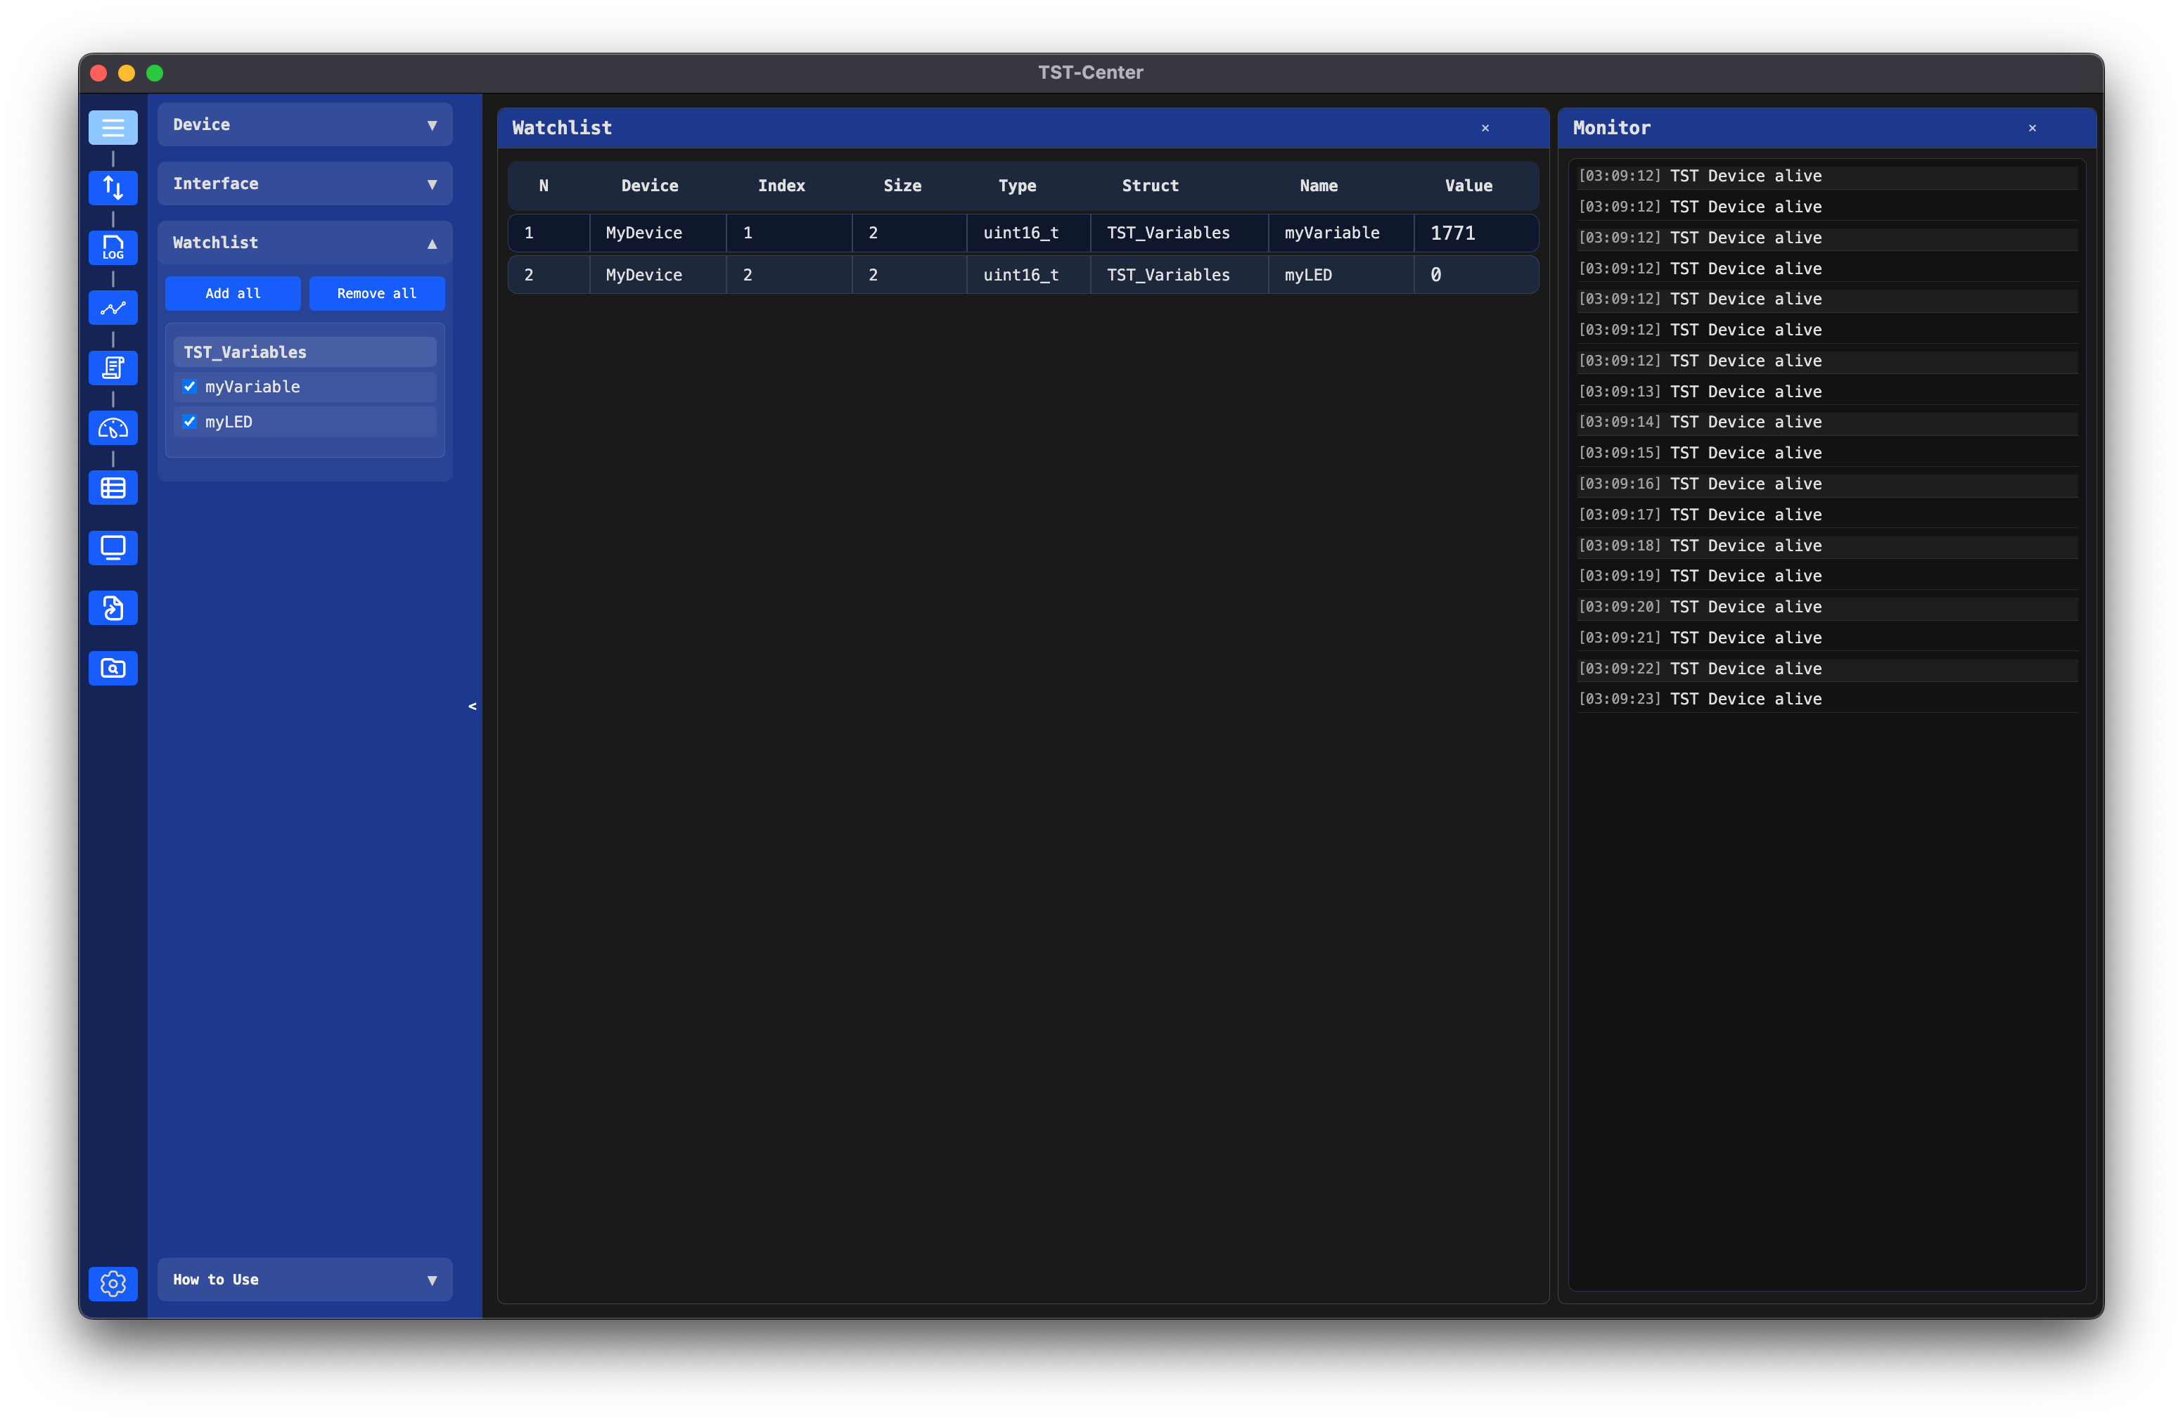Click the Index column header
The image size is (2183, 1423).
(x=781, y=185)
